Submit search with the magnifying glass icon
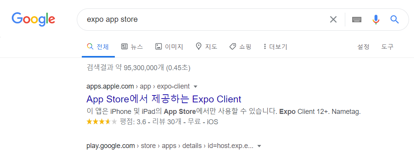414x153 pixels. pos(394,19)
